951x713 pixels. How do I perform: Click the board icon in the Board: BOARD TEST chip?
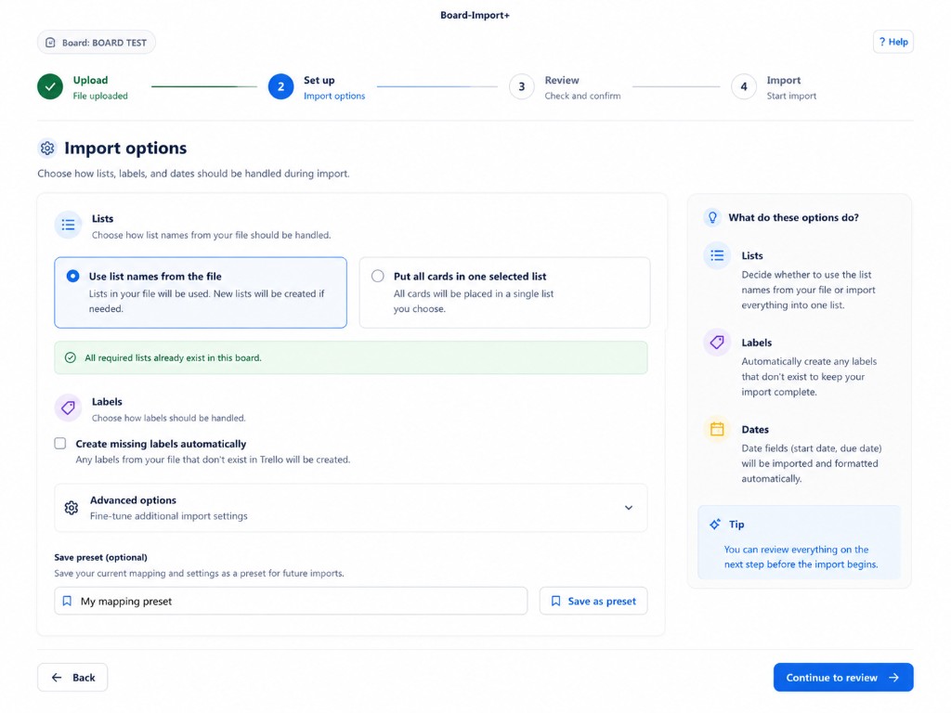[50, 43]
